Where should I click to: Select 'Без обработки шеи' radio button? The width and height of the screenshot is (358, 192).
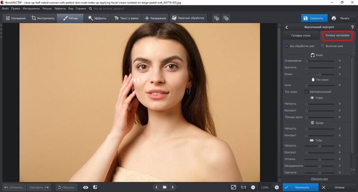coord(287,46)
